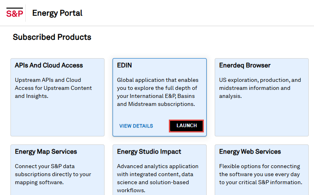Open View Details for EDIN

coord(136,126)
